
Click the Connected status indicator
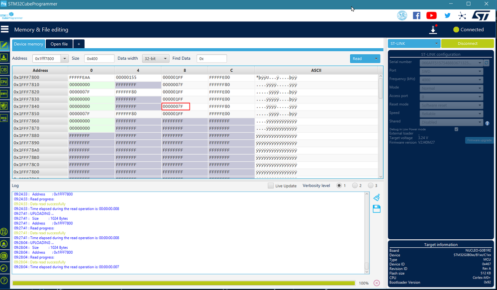pyautogui.click(x=469, y=29)
